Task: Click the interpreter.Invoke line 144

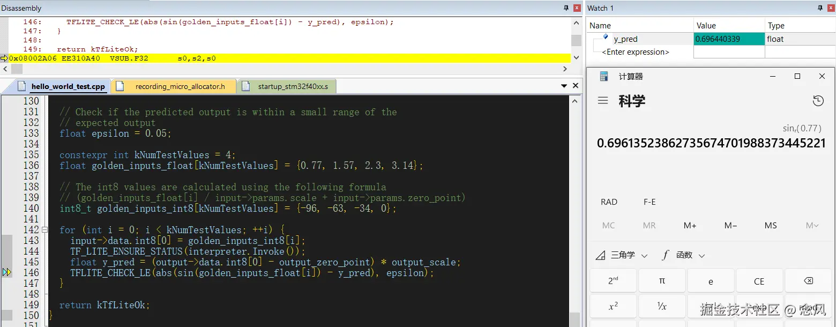Action: (188, 251)
